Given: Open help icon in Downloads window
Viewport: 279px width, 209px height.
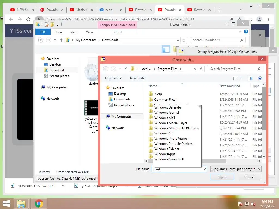Looking at the screenshot, I should pos(246,32).
